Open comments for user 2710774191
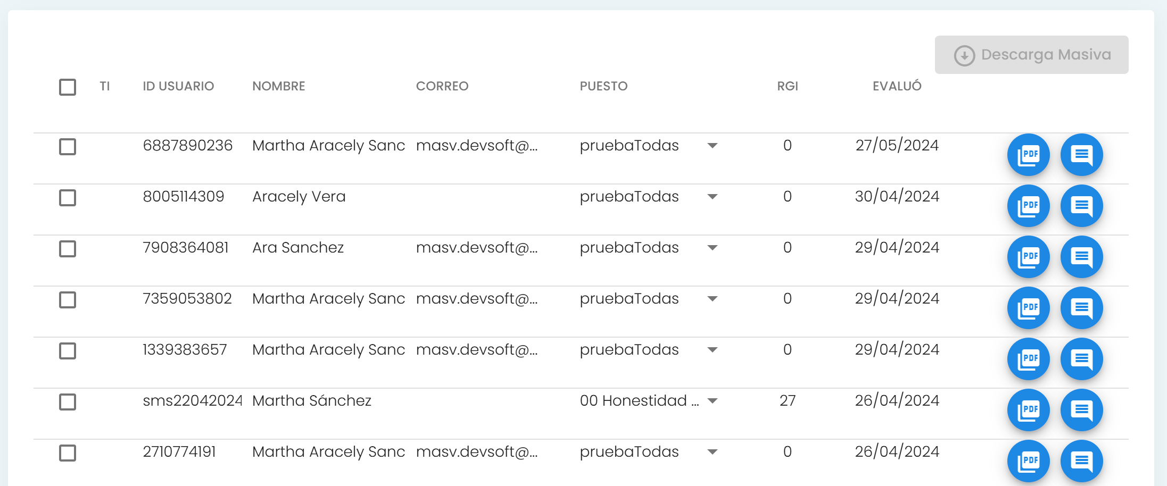The height and width of the screenshot is (486, 1167). pyautogui.click(x=1081, y=460)
